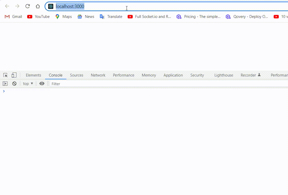Viewport: 288px width, 195px height.
Task: Click the browser home icon
Action: click(x=37, y=6)
